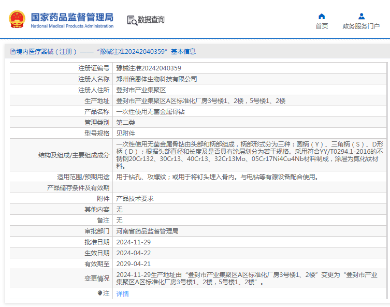The width and height of the screenshot is (390, 307).
Task: Click the national emblem logo
Action: tap(17, 20)
